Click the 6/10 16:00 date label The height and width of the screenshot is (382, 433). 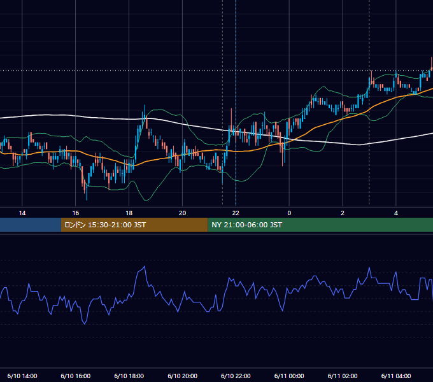coord(75,376)
